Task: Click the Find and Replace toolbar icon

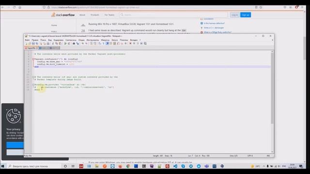Action: [x=77, y=43]
